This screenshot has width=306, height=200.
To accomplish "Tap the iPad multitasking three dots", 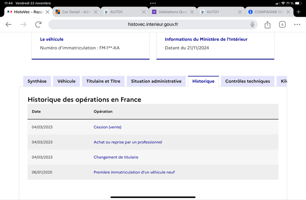I will 153,3.
